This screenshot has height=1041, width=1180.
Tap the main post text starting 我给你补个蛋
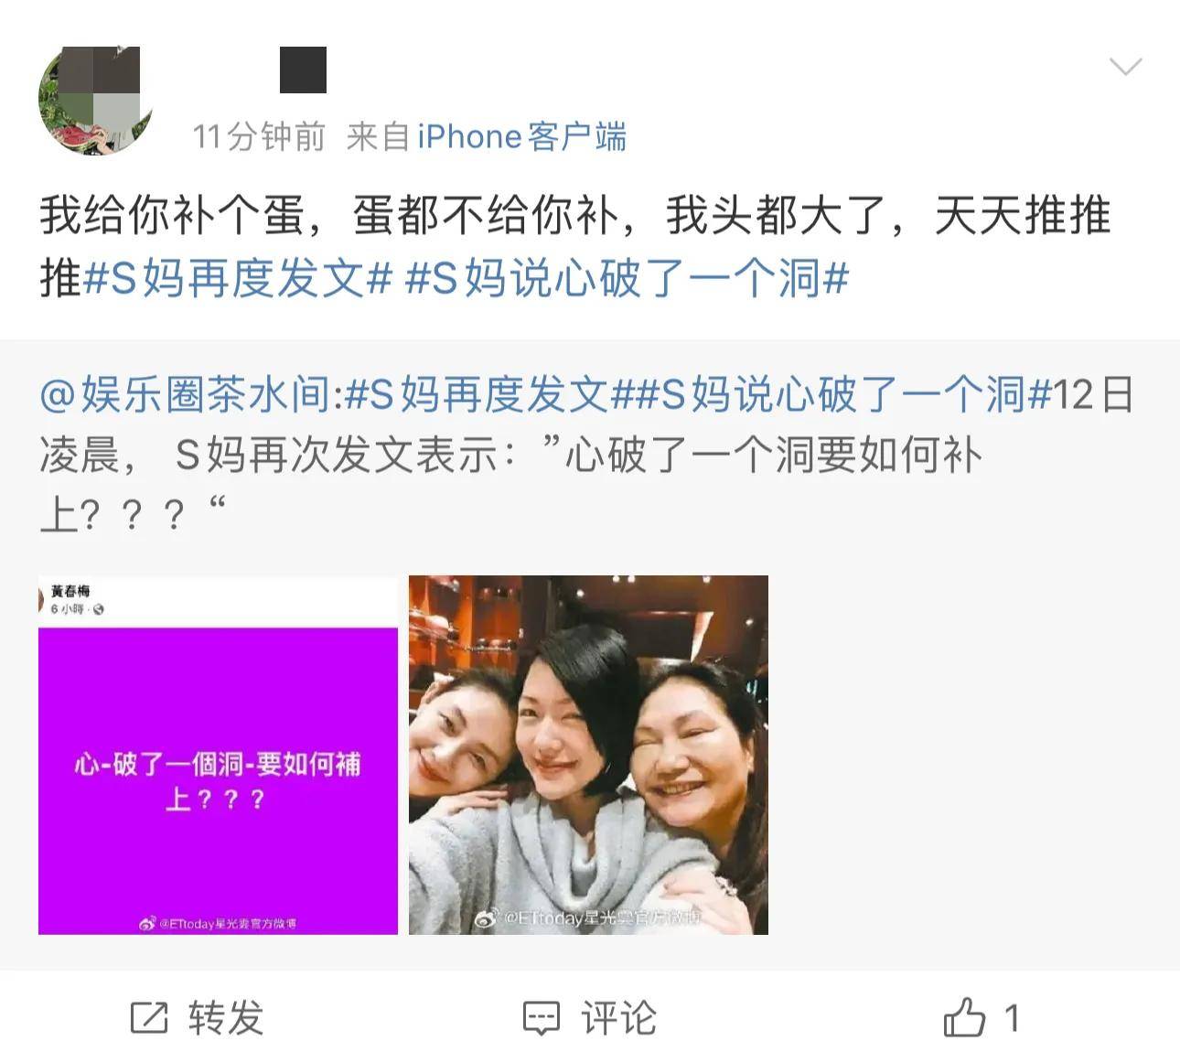[574, 247]
